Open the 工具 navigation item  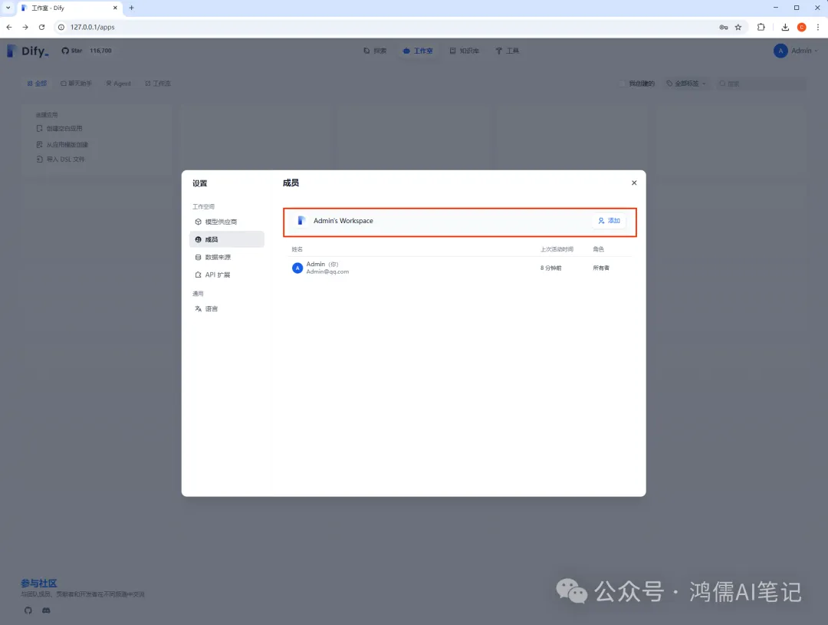pyautogui.click(x=508, y=51)
